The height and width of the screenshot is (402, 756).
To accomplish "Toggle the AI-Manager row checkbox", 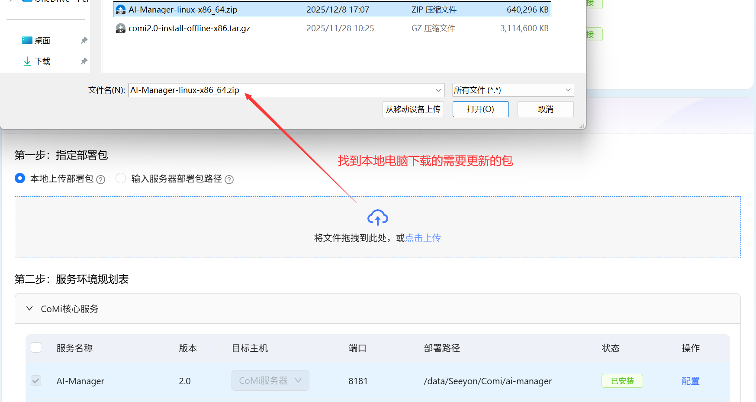I will (36, 381).
